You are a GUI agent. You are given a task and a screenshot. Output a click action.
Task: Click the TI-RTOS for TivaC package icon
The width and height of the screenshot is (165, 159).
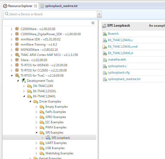pyautogui.click(x=17, y=75)
